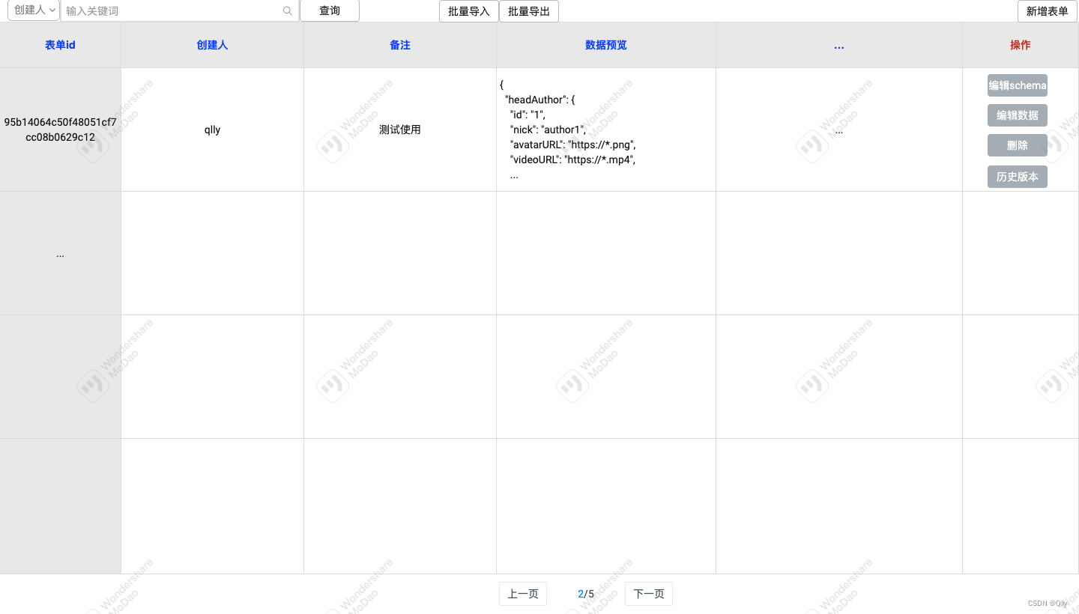Screen dimensions: 1079x614
Task: Click the 2/5 page indicator
Action: pyautogui.click(x=586, y=594)
